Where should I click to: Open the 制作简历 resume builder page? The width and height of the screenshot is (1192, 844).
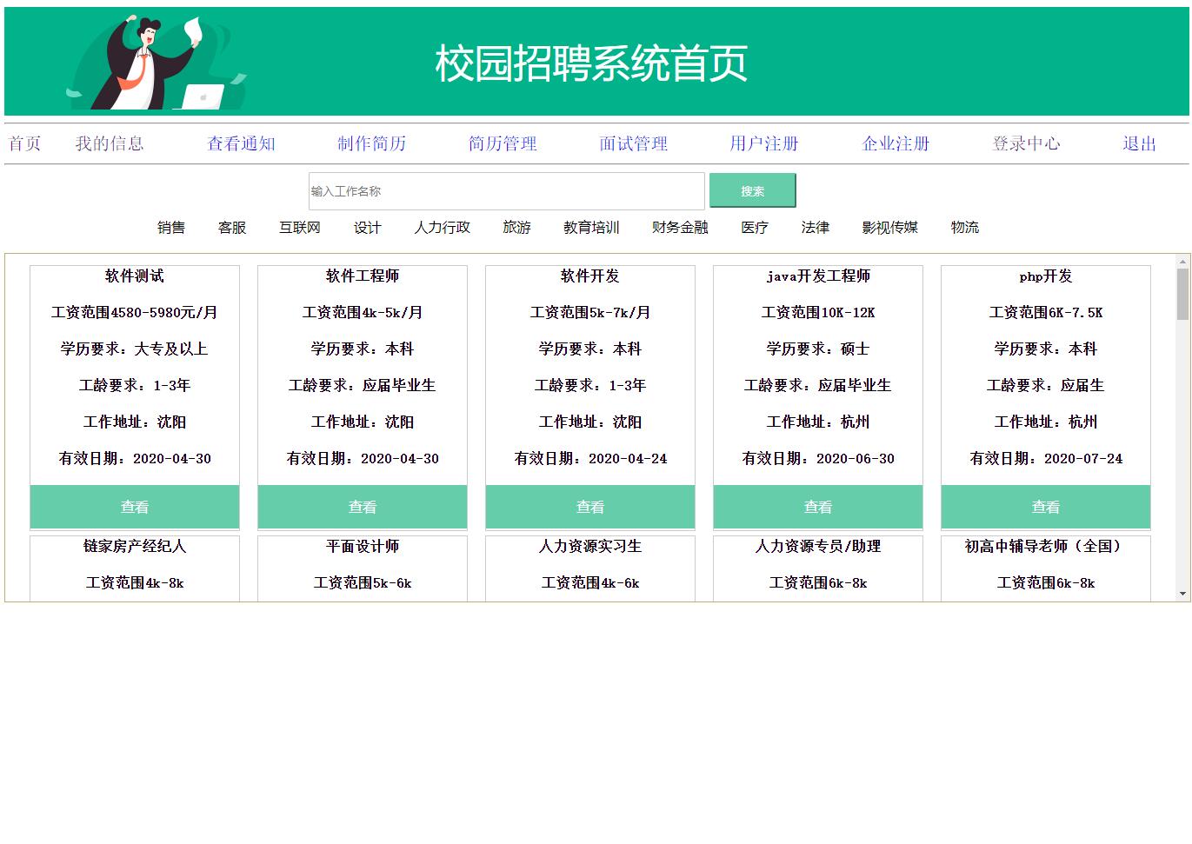[x=372, y=143]
